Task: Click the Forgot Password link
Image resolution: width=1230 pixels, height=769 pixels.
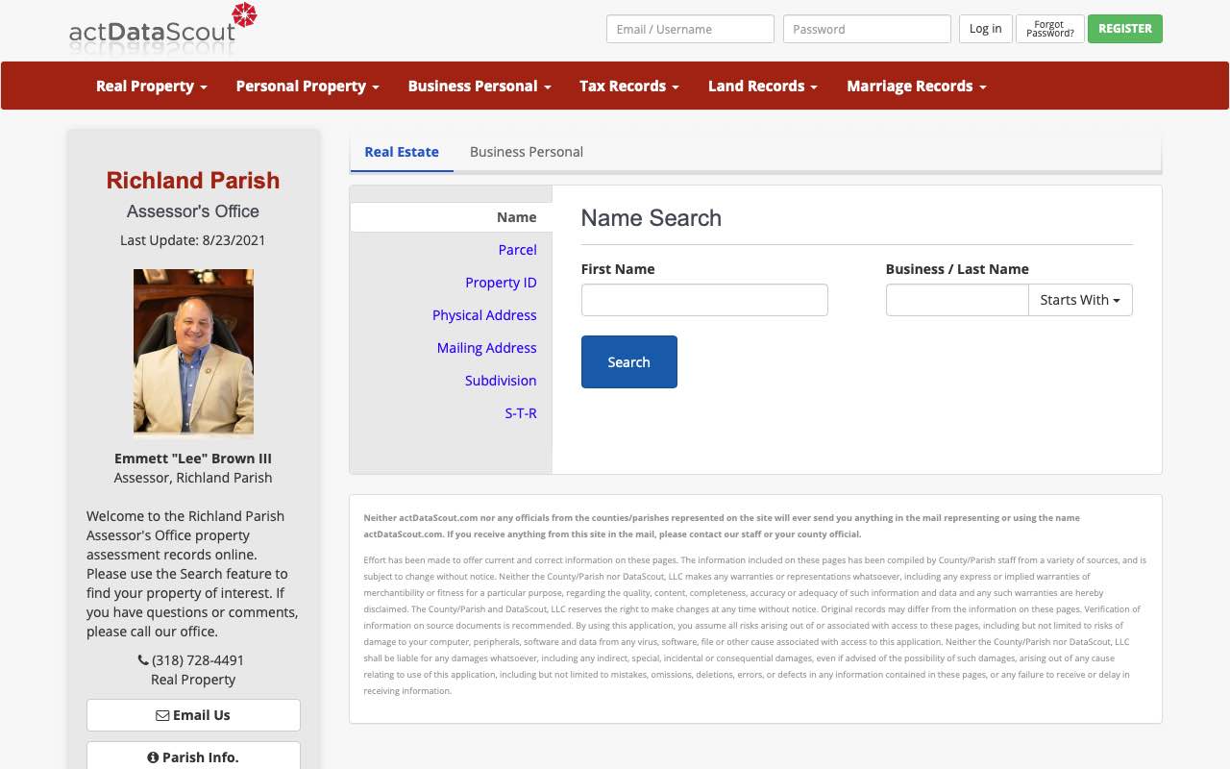Action: [x=1049, y=29]
